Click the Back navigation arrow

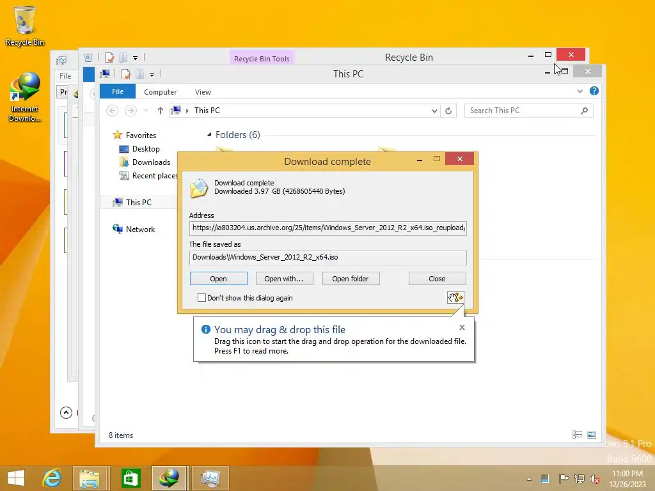pos(112,111)
